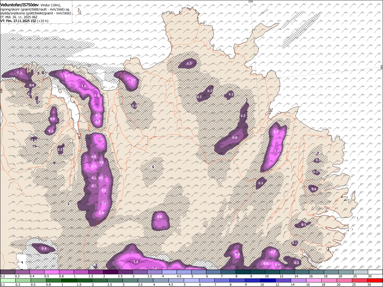Screen dimensions: 383x287
Task: Click upper legend swatch between 3 and 3.5
Action: point(140,272)
